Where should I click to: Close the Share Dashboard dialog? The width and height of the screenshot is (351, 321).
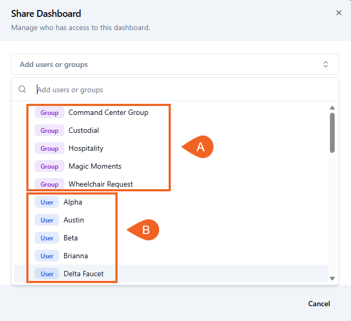(339, 13)
